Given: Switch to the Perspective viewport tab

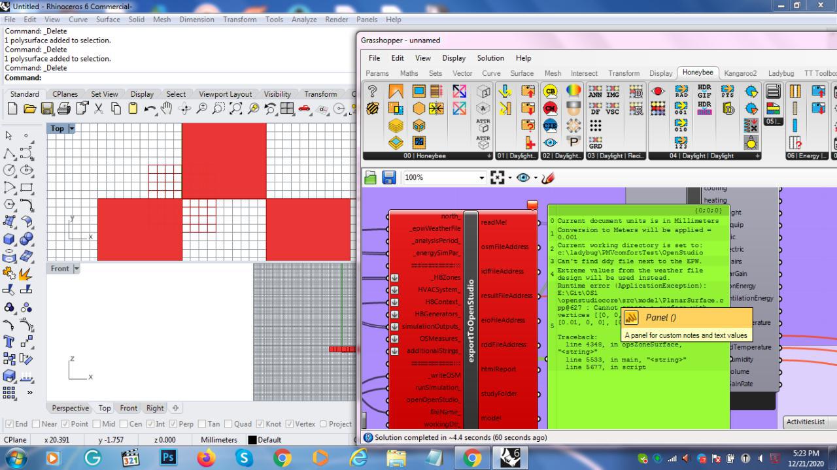Looking at the screenshot, I should point(71,408).
